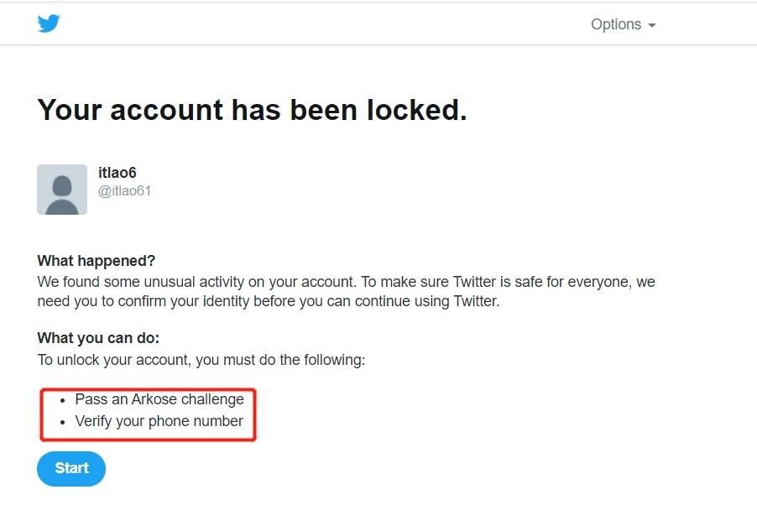Click the "What you can do:" heading
The image size is (757, 505).
click(98, 338)
